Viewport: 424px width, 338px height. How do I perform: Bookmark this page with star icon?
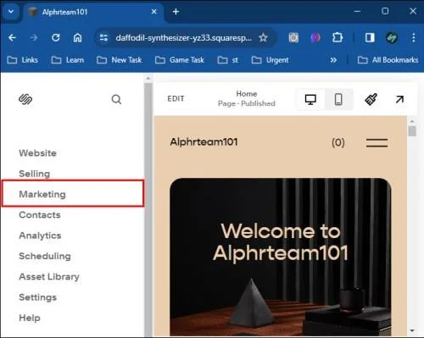pos(263,37)
